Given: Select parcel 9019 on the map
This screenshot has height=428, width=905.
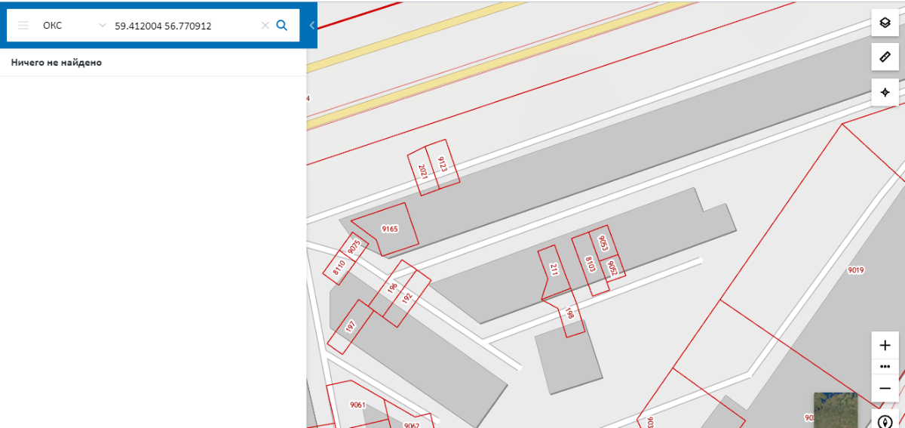Looking at the screenshot, I should (855, 270).
